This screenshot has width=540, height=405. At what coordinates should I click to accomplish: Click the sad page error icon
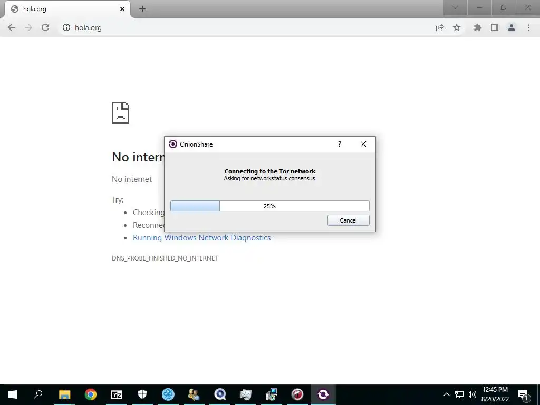[121, 113]
